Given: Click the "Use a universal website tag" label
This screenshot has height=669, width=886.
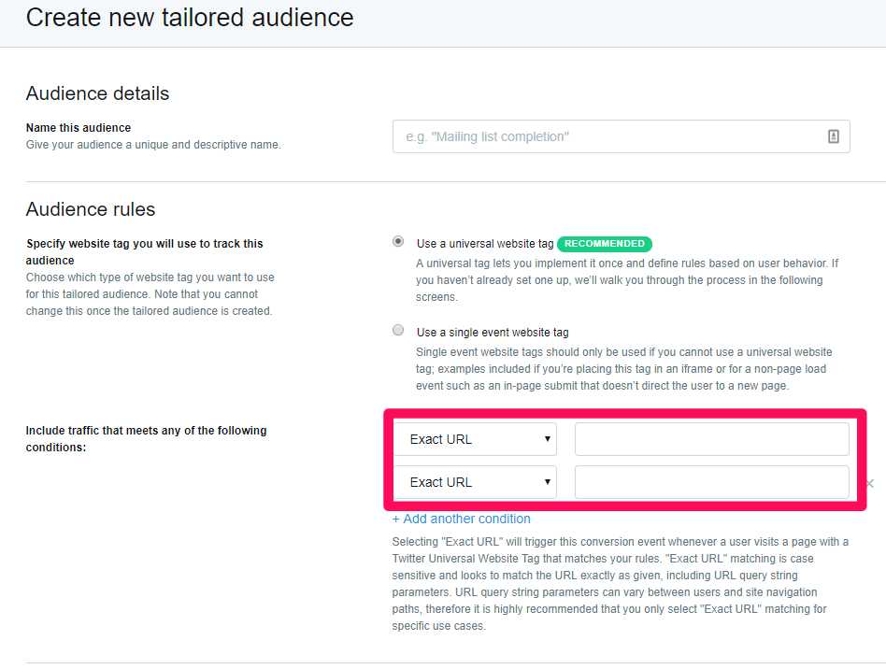Looking at the screenshot, I should pyautogui.click(x=485, y=244).
